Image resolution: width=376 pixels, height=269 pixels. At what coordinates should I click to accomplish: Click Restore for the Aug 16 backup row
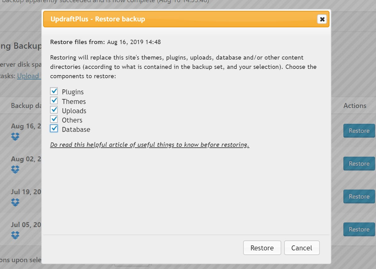[x=359, y=131]
